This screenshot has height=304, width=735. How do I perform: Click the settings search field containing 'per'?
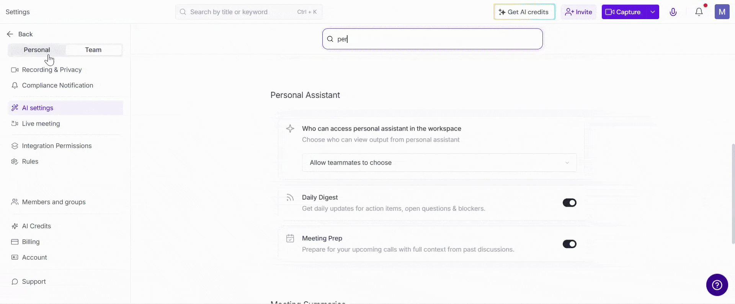(x=432, y=39)
